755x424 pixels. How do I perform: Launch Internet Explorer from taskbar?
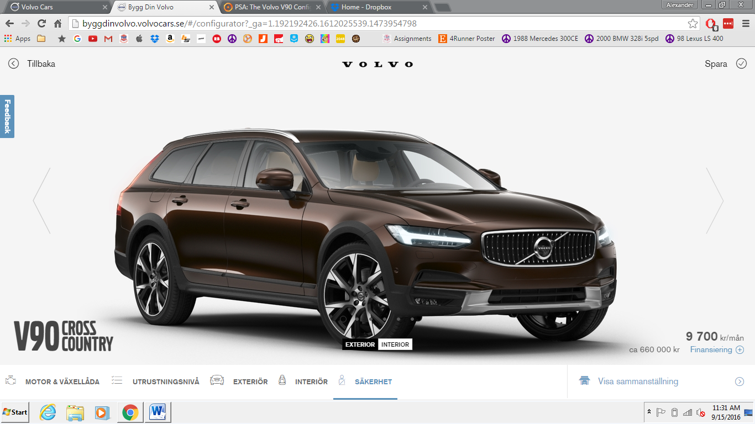coord(48,412)
